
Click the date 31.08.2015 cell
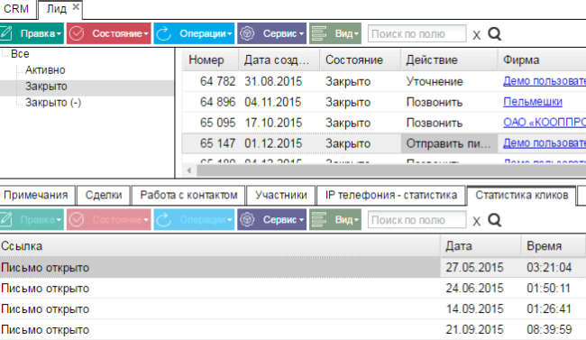pos(273,81)
